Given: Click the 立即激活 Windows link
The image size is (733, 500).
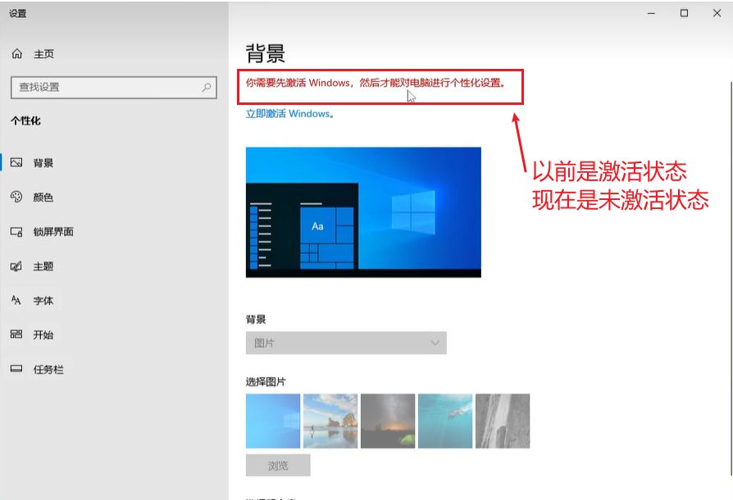Looking at the screenshot, I should click(x=289, y=114).
